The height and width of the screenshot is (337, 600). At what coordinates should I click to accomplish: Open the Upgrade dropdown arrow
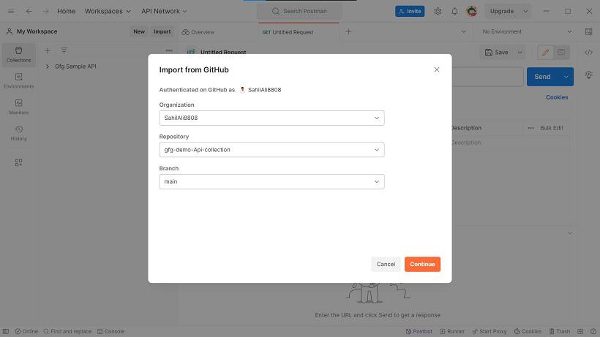point(525,11)
